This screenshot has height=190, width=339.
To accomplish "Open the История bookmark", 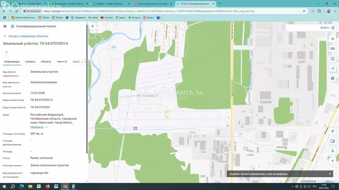I will click(134, 18).
